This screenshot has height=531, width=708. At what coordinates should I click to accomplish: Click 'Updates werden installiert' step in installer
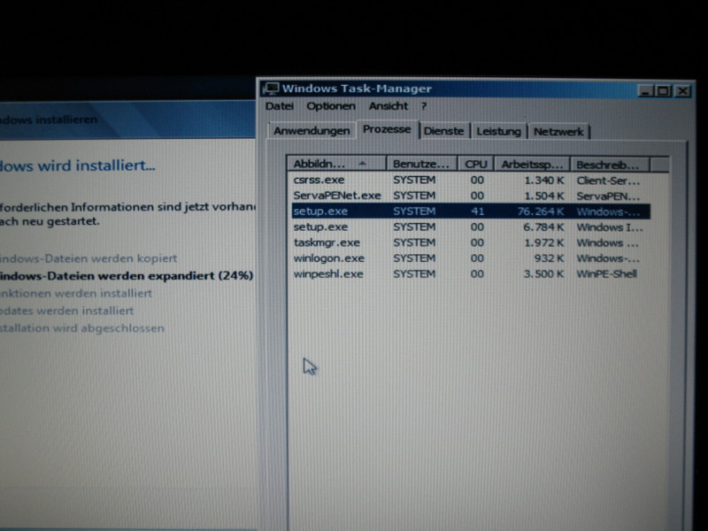pos(67,311)
